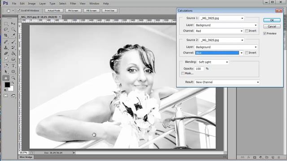Image resolution: width=287 pixels, height=161 pixels.
Task: Uncheck Scroll All Windows option
Action: pos(18,11)
